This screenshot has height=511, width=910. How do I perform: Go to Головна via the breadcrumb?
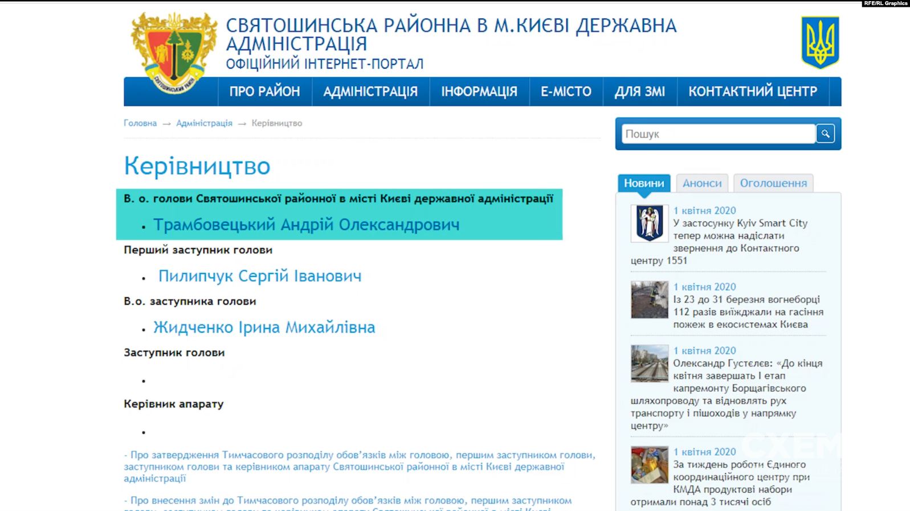(140, 123)
